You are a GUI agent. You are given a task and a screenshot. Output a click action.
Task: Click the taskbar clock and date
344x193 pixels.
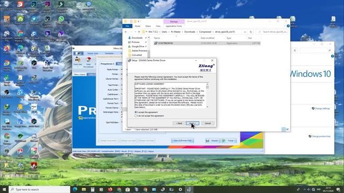(x=328, y=189)
